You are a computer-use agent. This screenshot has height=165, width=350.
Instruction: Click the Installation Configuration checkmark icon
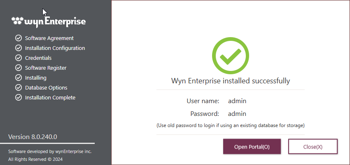tap(18, 48)
